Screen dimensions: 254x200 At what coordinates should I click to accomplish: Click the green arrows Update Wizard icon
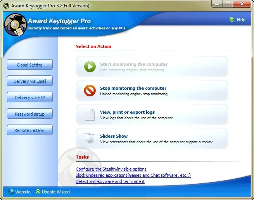point(38,191)
